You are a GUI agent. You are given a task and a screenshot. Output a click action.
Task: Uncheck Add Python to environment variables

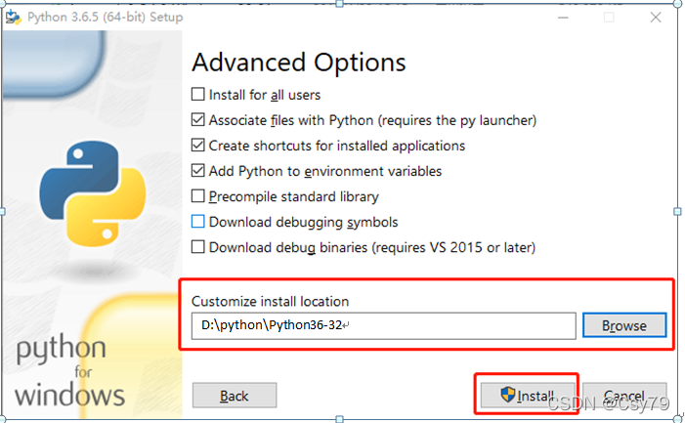pos(198,171)
